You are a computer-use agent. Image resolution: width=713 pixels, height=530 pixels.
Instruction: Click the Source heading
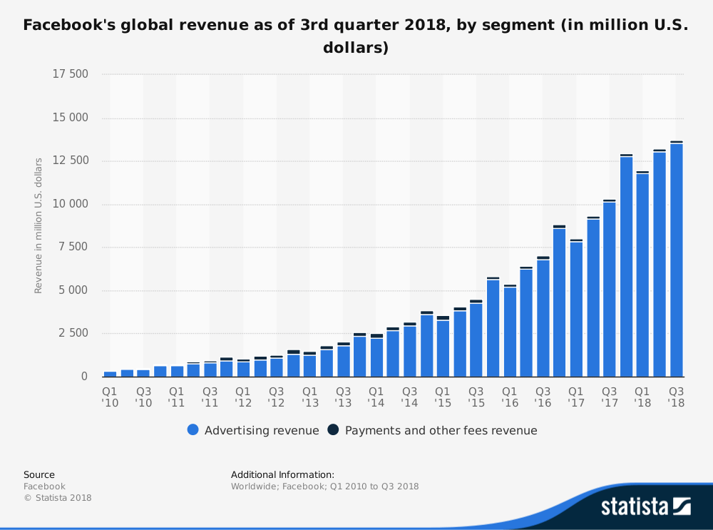[39, 474]
